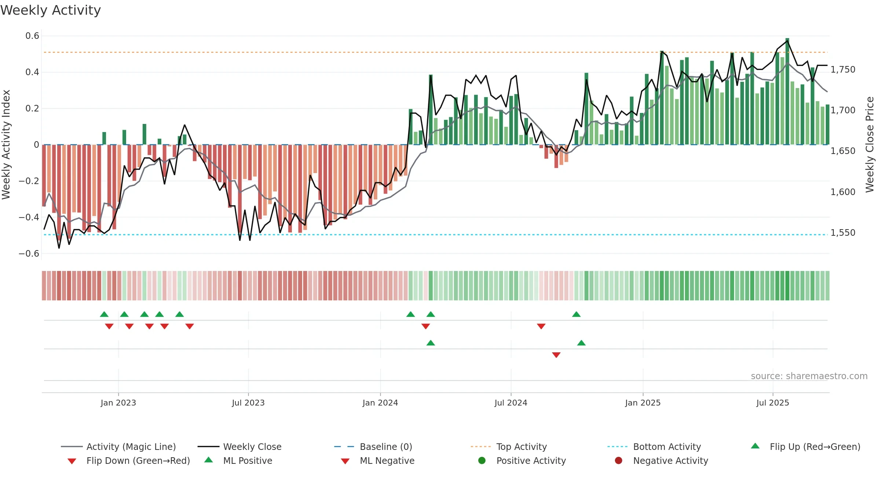Click the orange dotted Top Activity threshold line
The height and width of the screenshot is (495, 880).
point(436,52)
